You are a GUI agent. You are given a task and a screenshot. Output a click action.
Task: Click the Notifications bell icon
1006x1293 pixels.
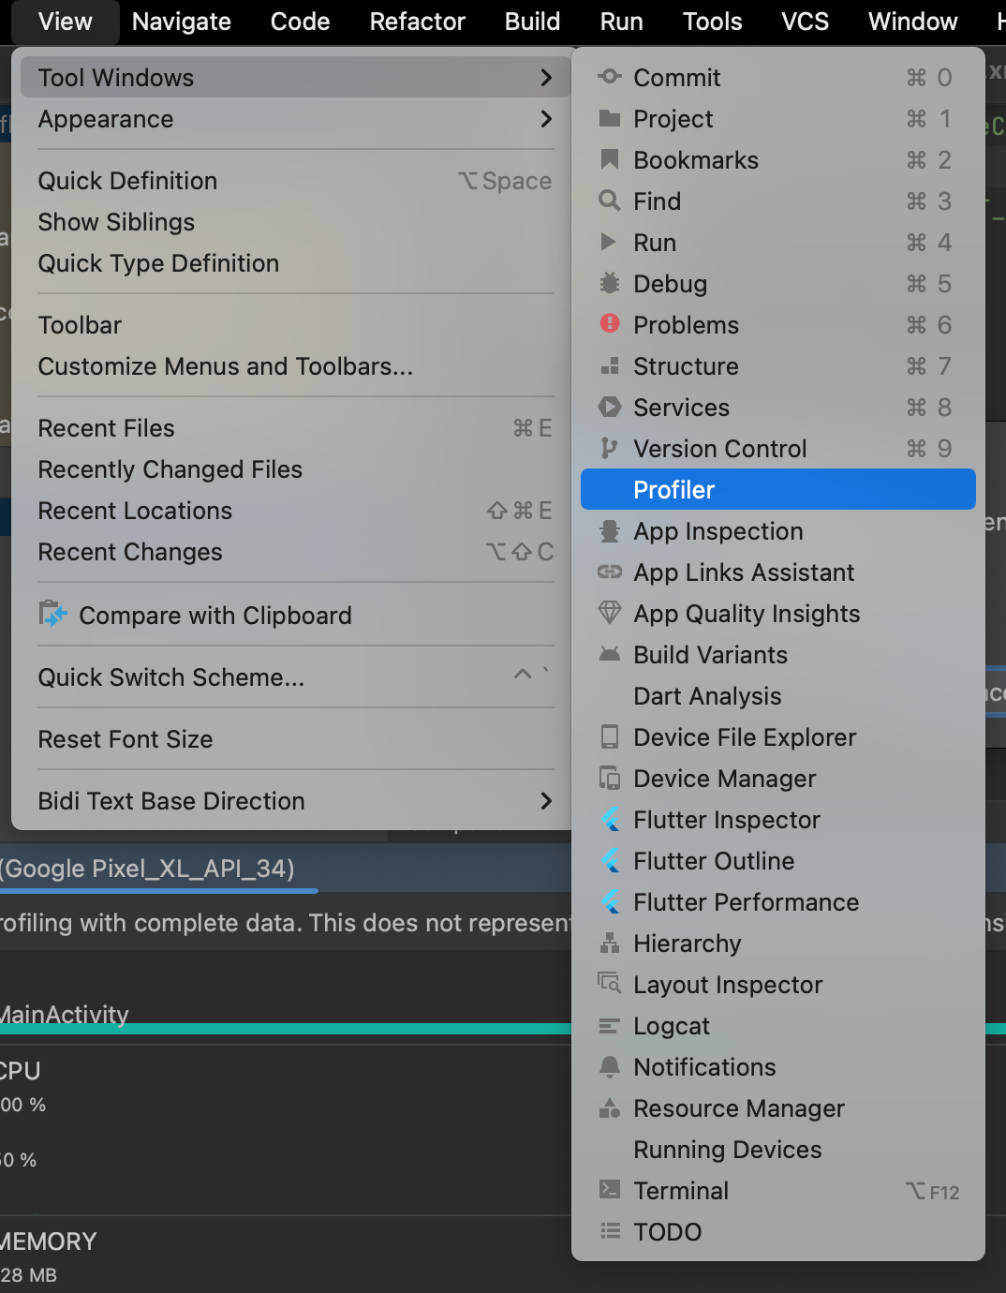coord(610,1066)
